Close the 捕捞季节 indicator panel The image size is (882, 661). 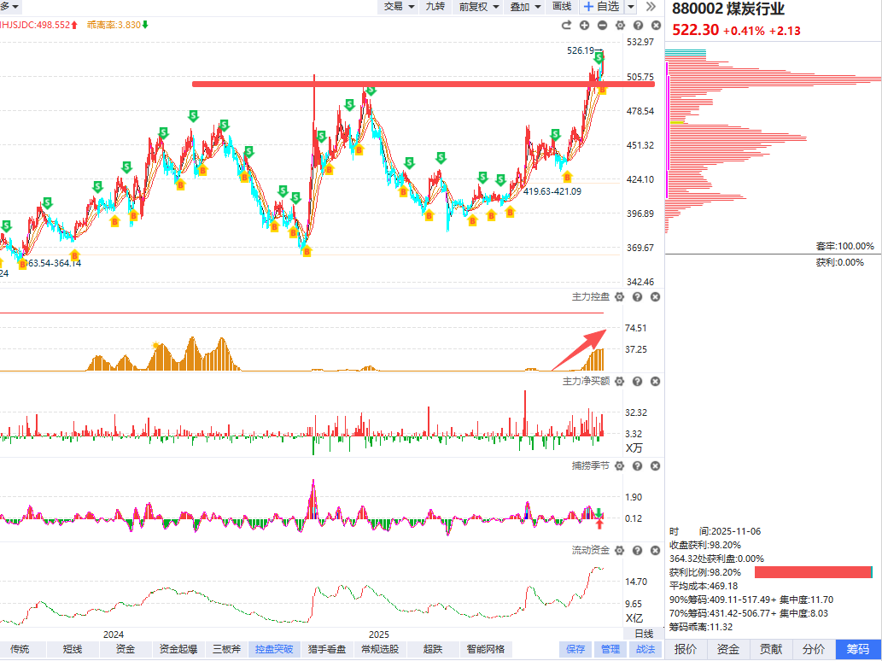click(655, 466)
